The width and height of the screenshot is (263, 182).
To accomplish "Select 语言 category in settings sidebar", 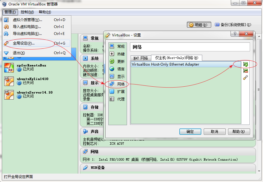I will coord(117,69).
